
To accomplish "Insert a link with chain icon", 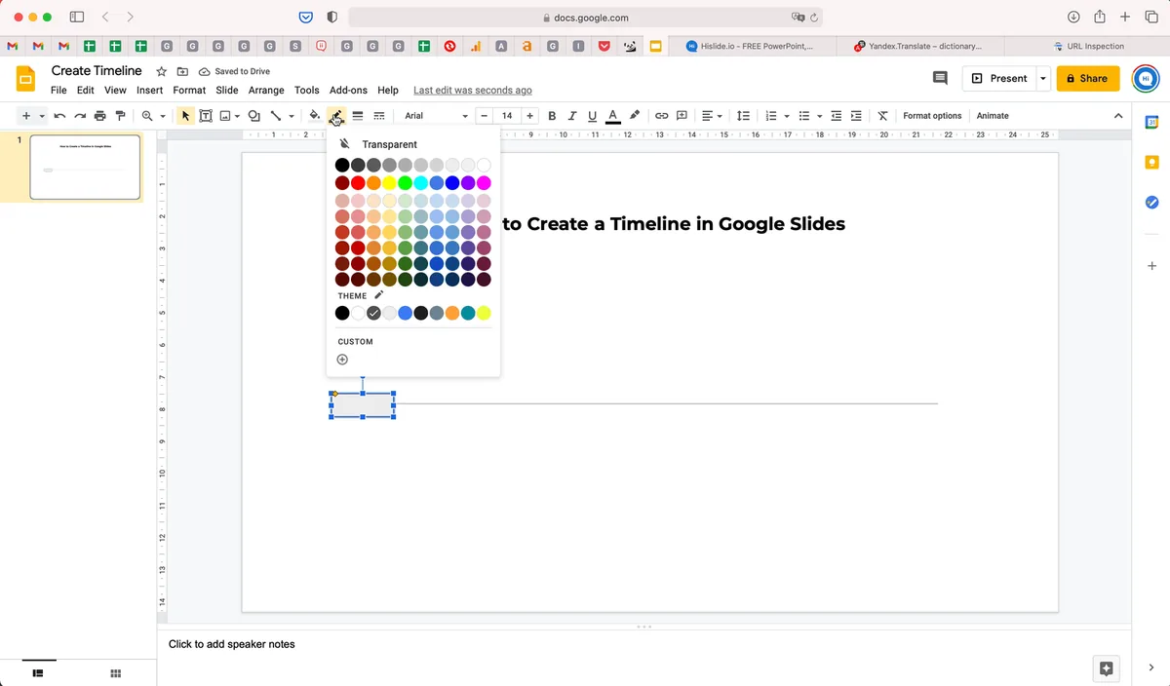I will (661, 116).
